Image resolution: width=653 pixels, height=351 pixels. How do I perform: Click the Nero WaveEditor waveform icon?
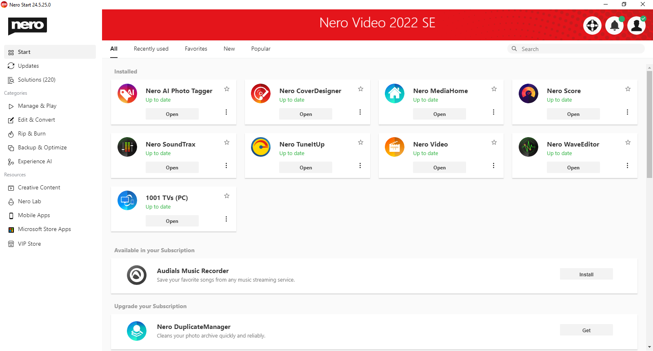click(x=529, y=147)
